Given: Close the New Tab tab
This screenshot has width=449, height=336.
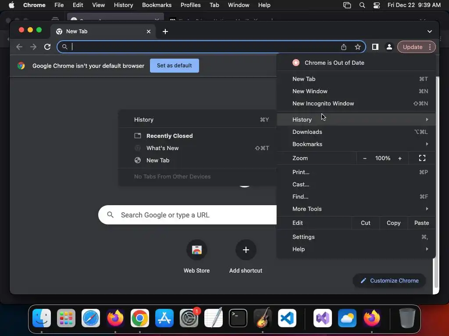Looking at the screenshot, I should tap(149, 31).
